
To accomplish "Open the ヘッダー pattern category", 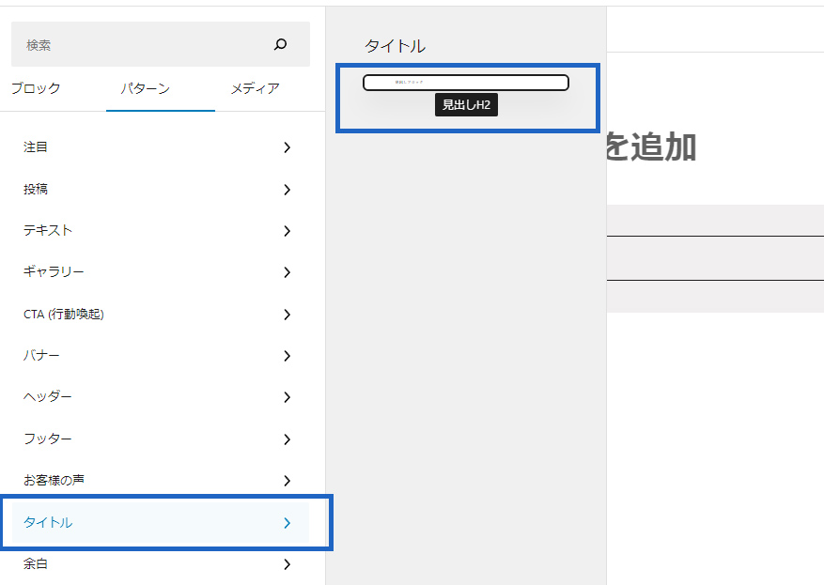I will click(161, 397).
